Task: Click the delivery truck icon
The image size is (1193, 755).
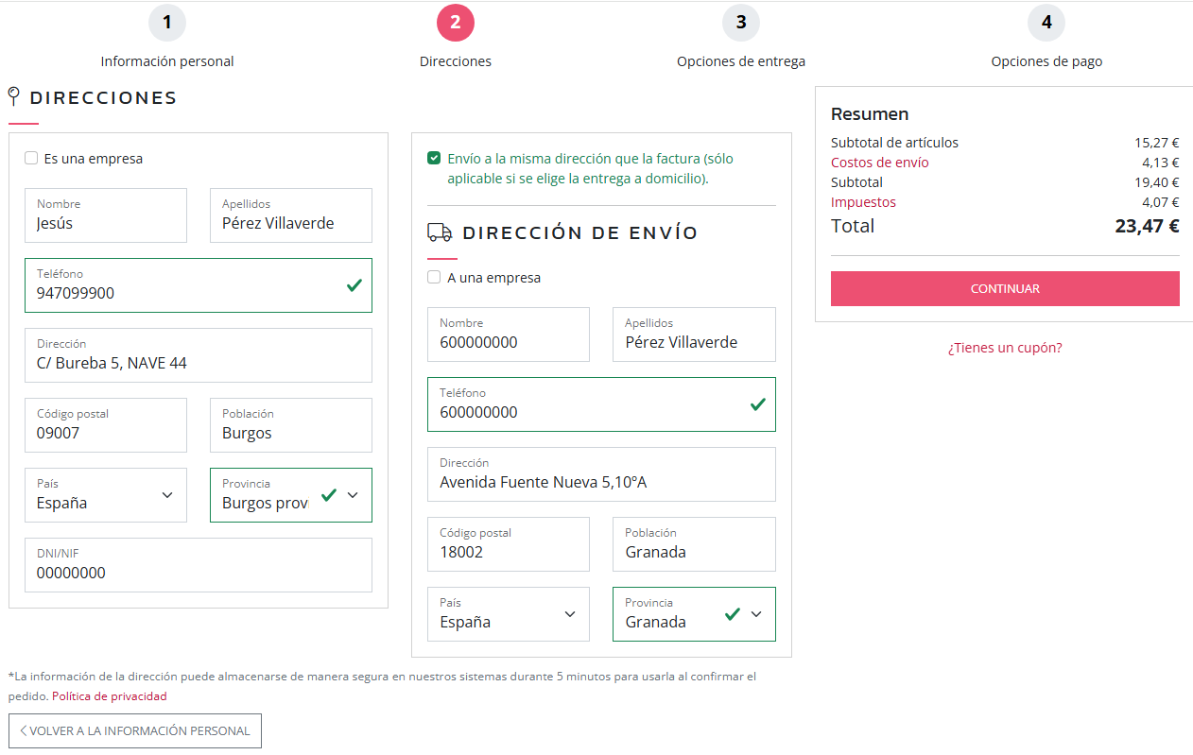Action: [x=440, y=232]
